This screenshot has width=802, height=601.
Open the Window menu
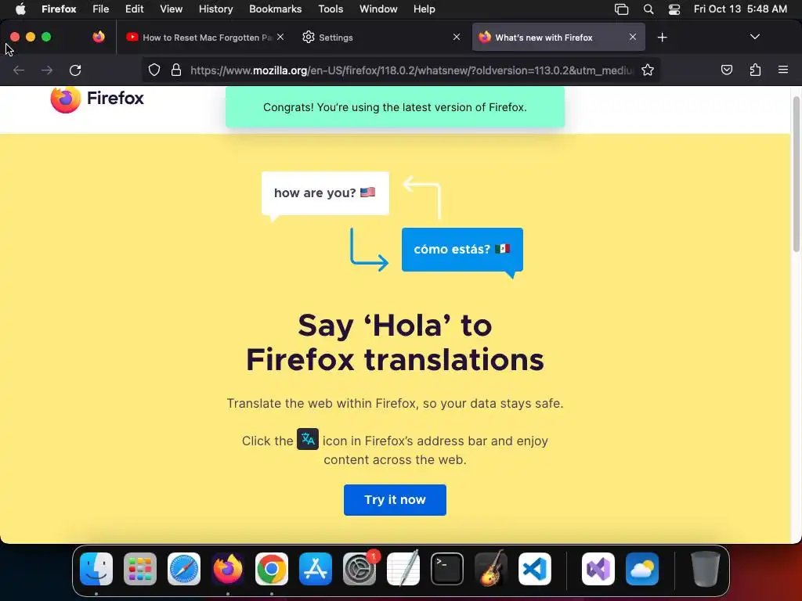378,9
